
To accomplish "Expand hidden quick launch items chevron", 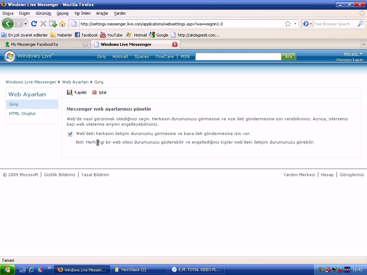I will click(49, 268).
